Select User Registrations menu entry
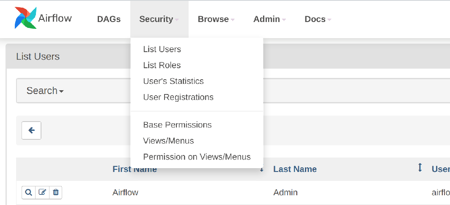The height and width of the screenshot is (205, 450). 178,97
